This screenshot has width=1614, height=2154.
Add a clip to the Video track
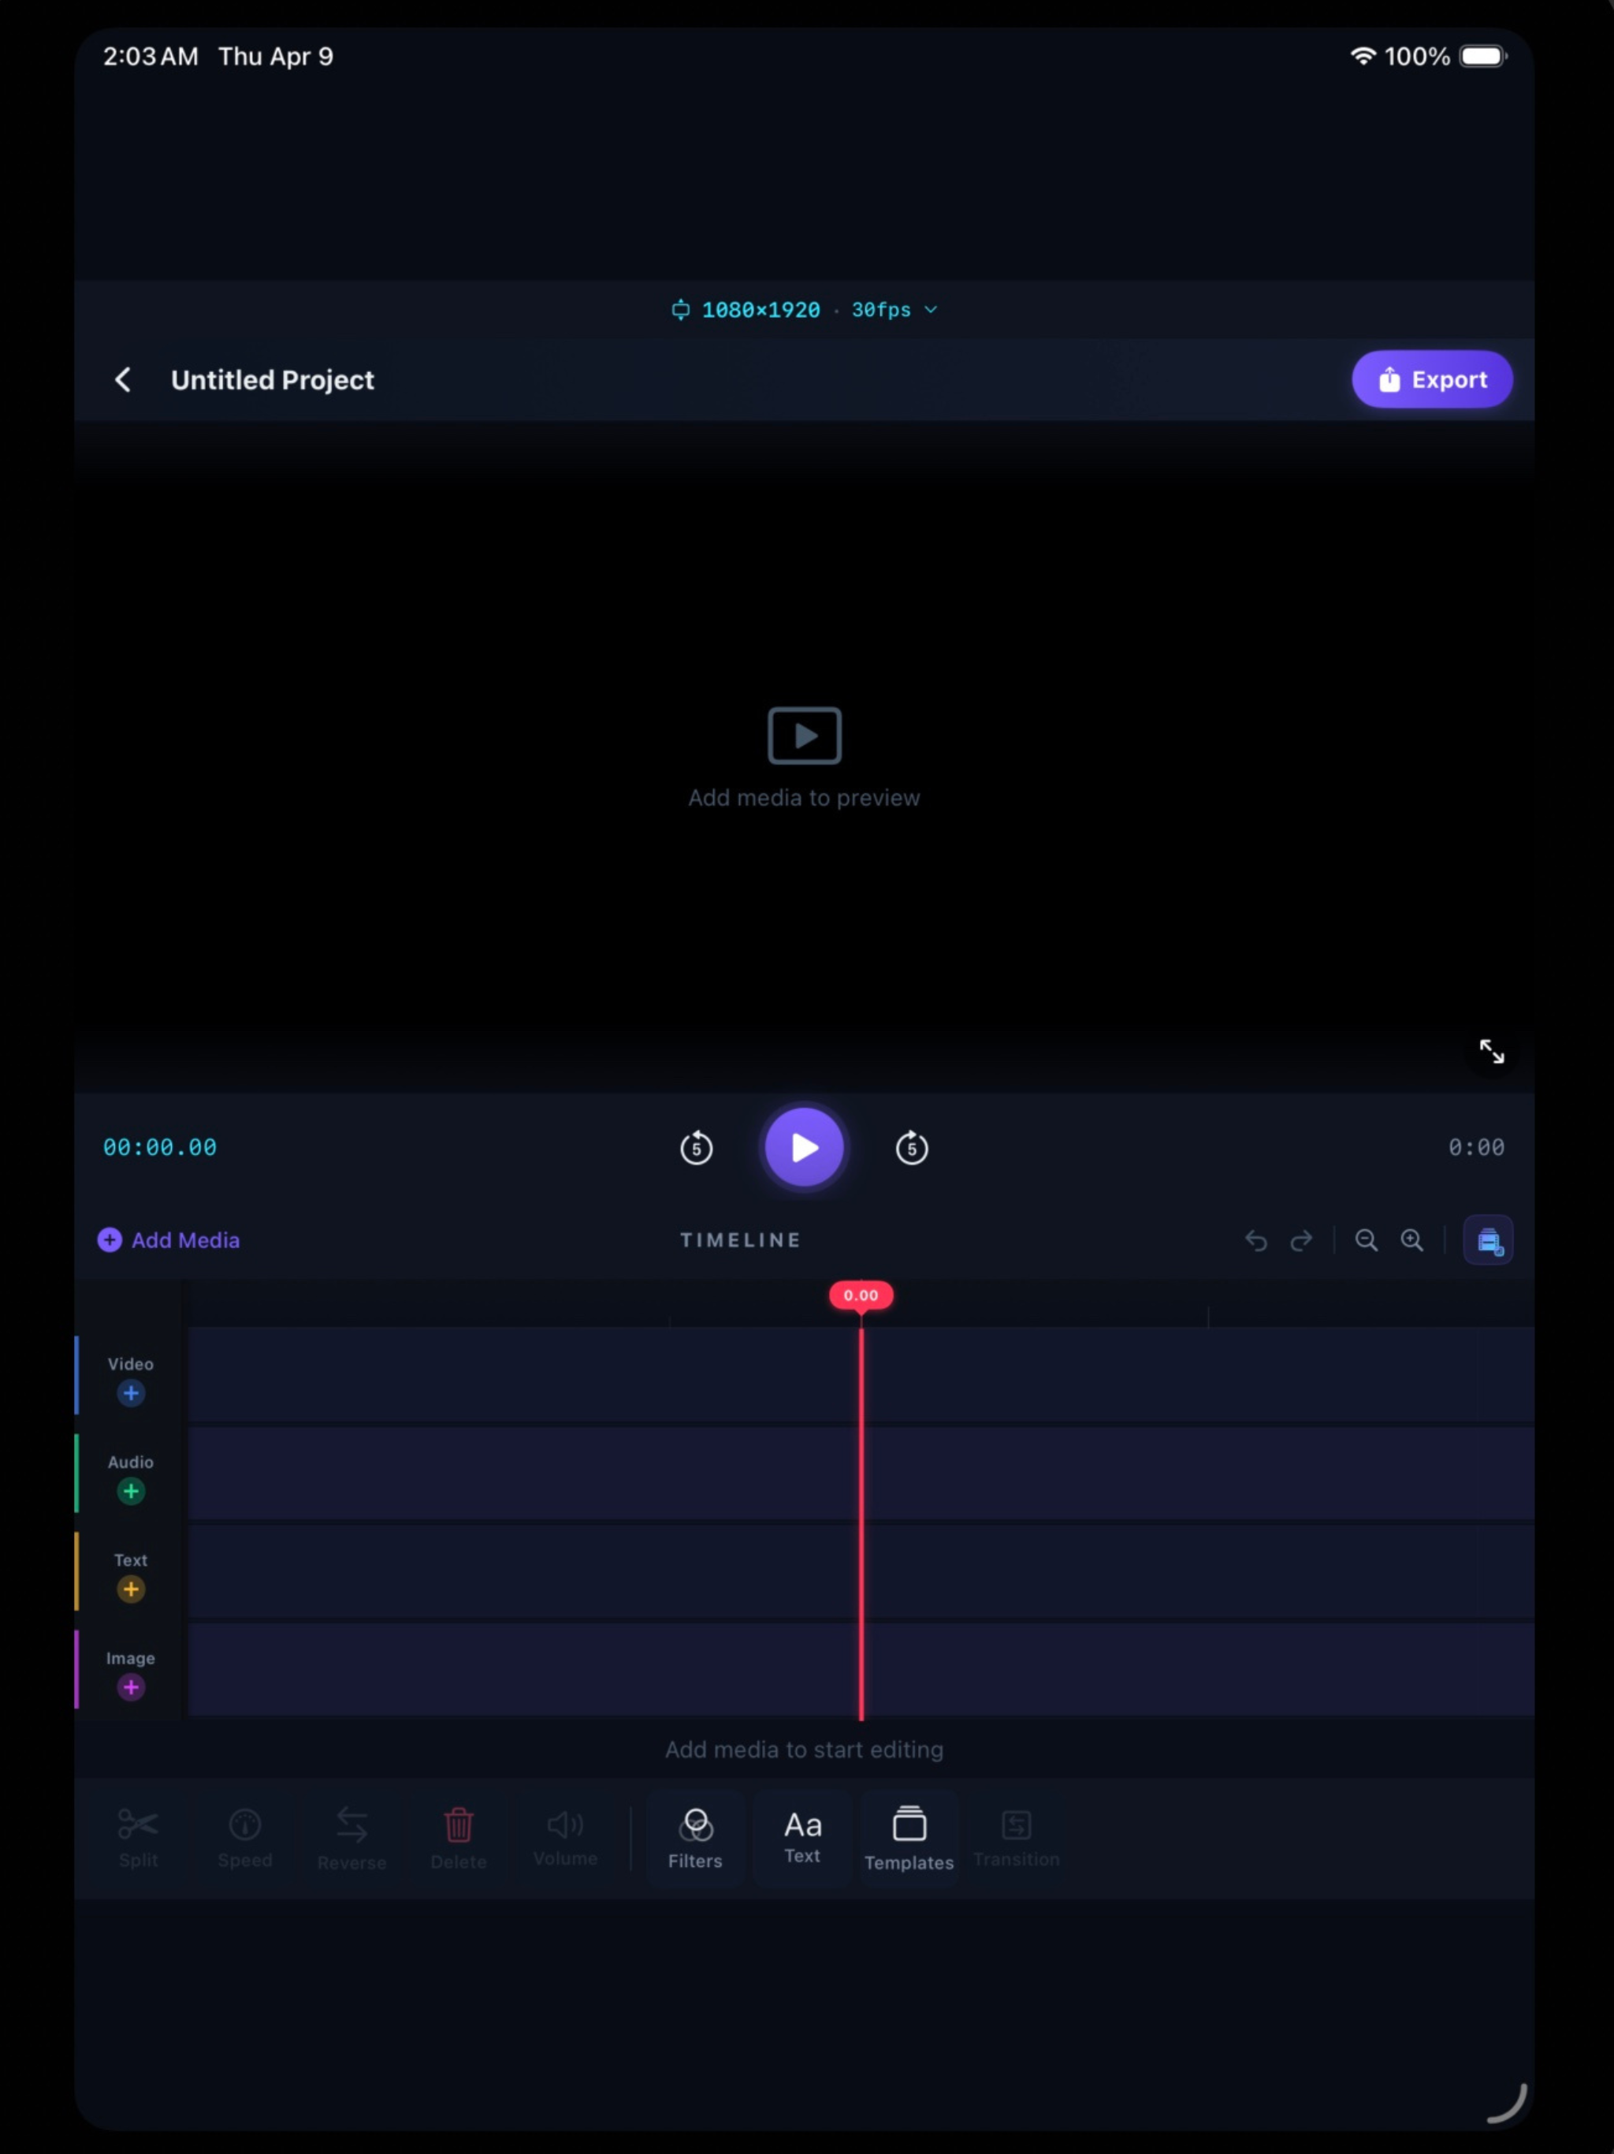point(131,1393)
